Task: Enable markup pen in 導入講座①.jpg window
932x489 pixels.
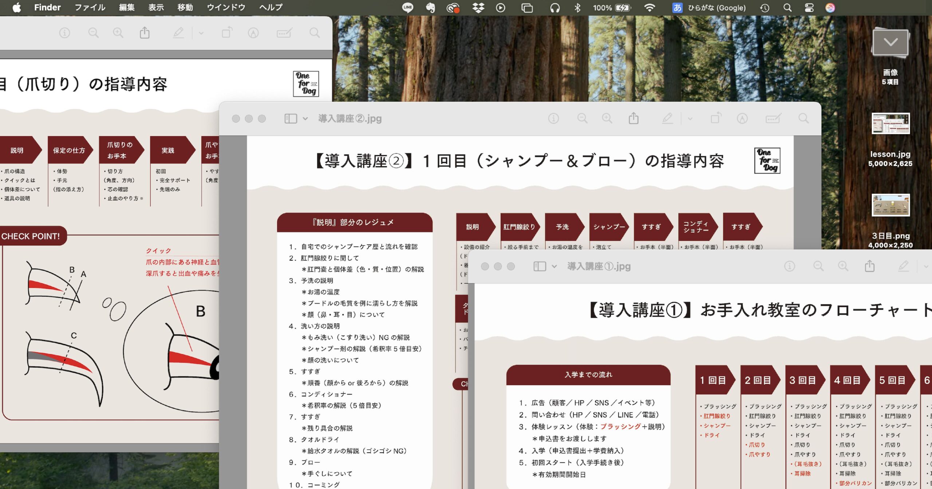Action: coord(903,266)
